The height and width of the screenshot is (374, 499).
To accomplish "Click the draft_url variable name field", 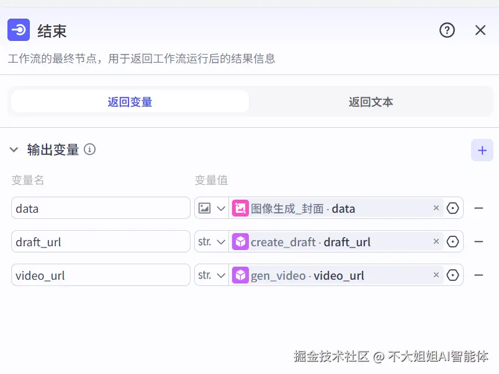I will pos(101,241).
